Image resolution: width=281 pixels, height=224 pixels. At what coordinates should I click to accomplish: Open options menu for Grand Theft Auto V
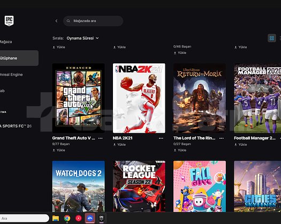(101, 138)
